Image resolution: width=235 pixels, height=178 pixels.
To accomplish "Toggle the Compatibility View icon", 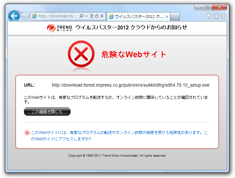I will [x=92, y=16].
